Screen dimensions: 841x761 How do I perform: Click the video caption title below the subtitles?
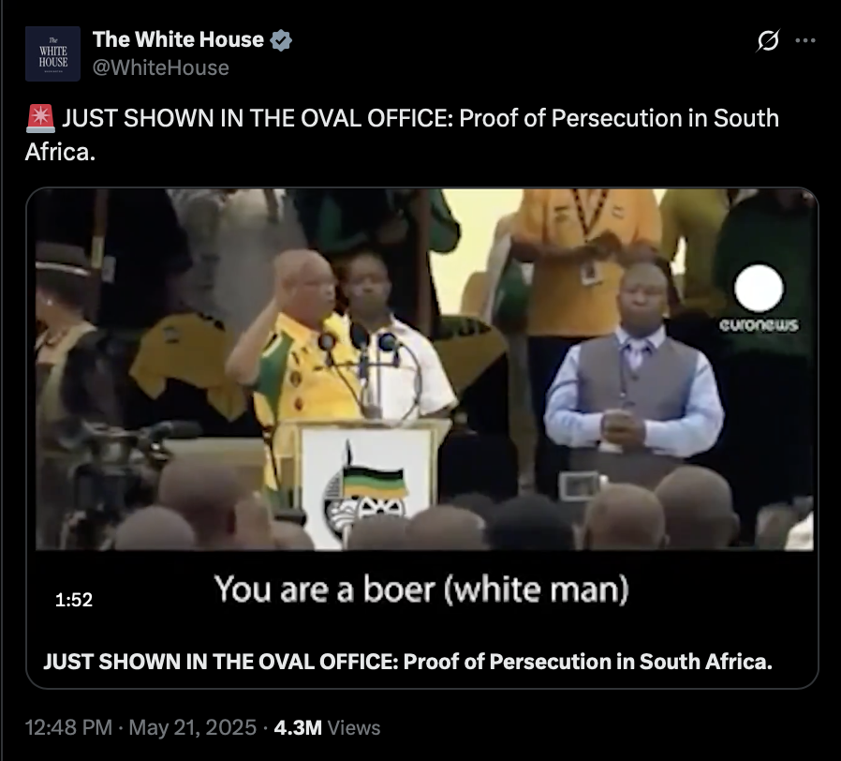point(407,662)
